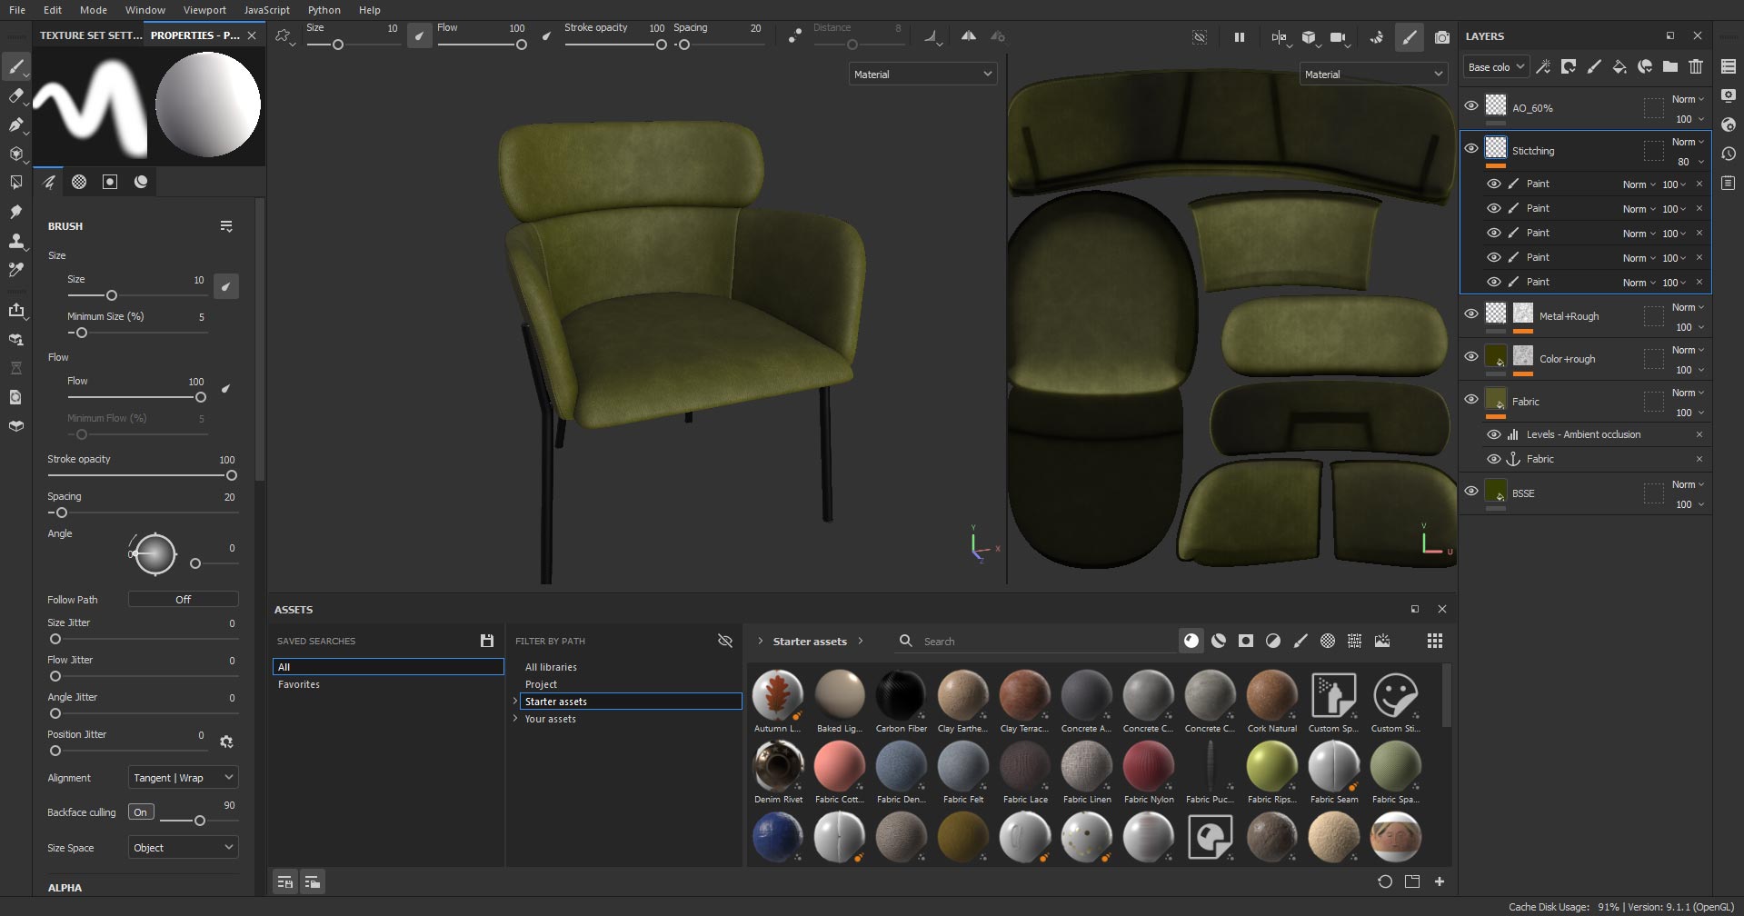Select the Eraser tool

click(16, 95)
